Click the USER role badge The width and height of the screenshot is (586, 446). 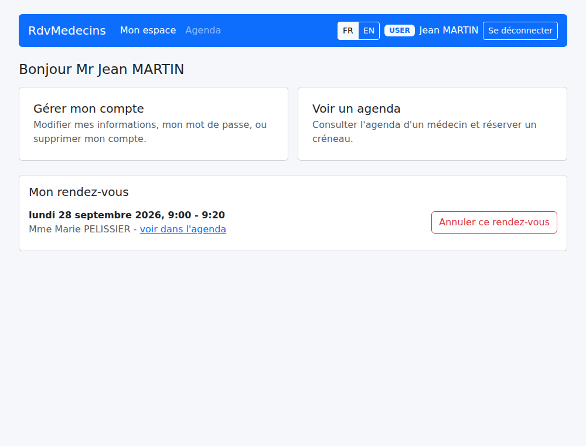pos(400,31)
